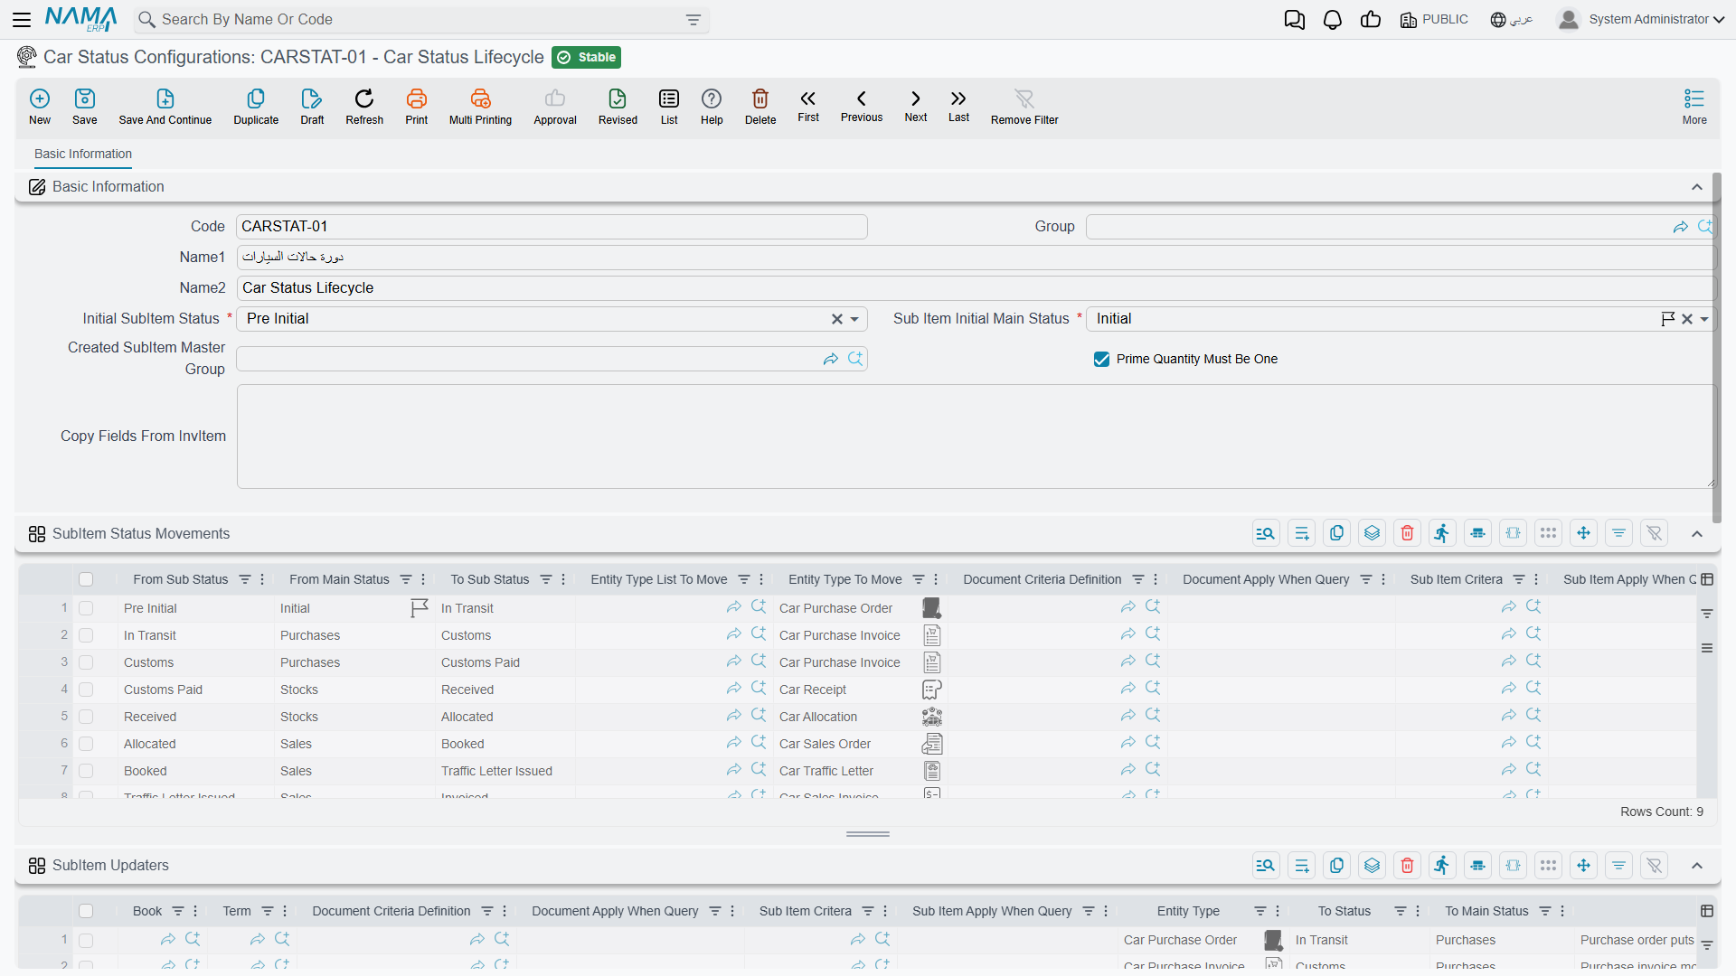The width and height of the screenshot is (1736, 976).
Task: Check row 3 Customs checkbox
Action: point(86,663)
